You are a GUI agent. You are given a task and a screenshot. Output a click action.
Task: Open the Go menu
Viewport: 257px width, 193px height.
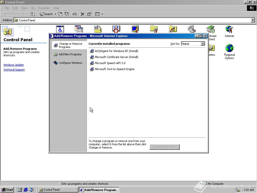pos(33,8)
